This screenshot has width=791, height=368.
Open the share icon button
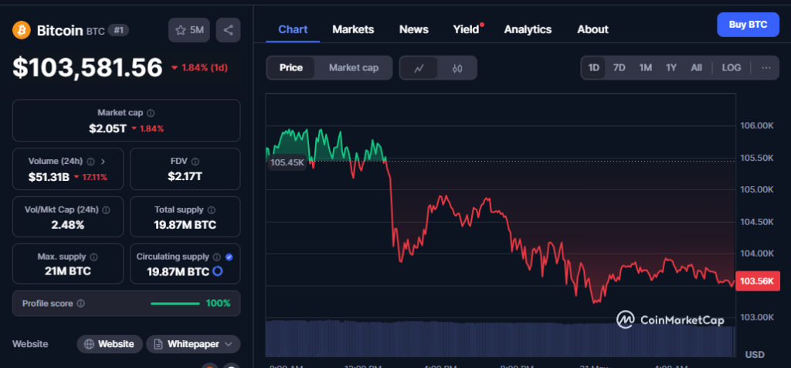(x=228, y=30)
